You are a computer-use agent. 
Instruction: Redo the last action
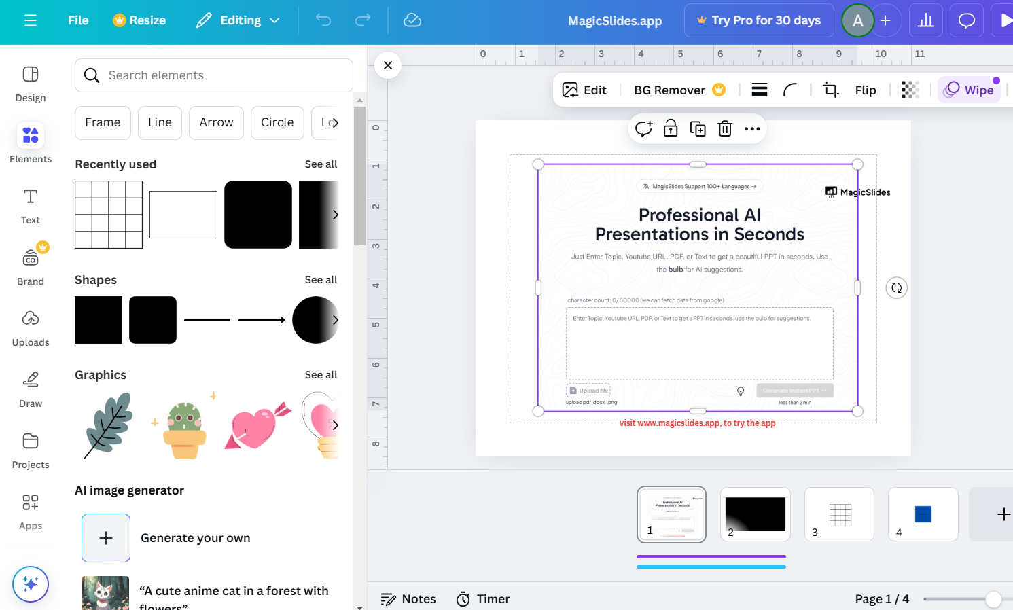point(363,20)
